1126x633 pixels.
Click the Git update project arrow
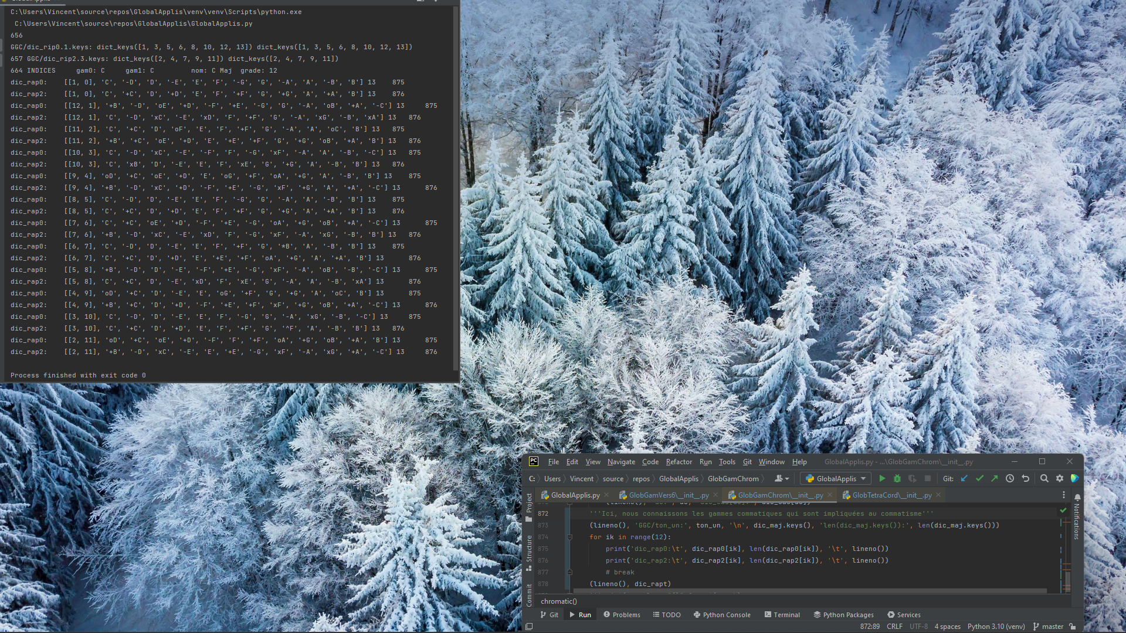(965, 478)
